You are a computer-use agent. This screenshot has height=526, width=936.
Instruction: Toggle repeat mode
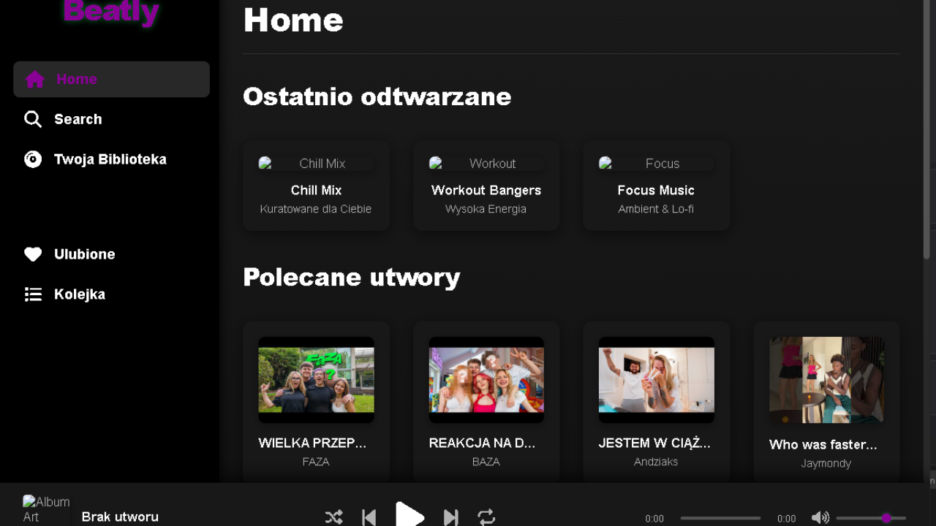tap(486, 517)
